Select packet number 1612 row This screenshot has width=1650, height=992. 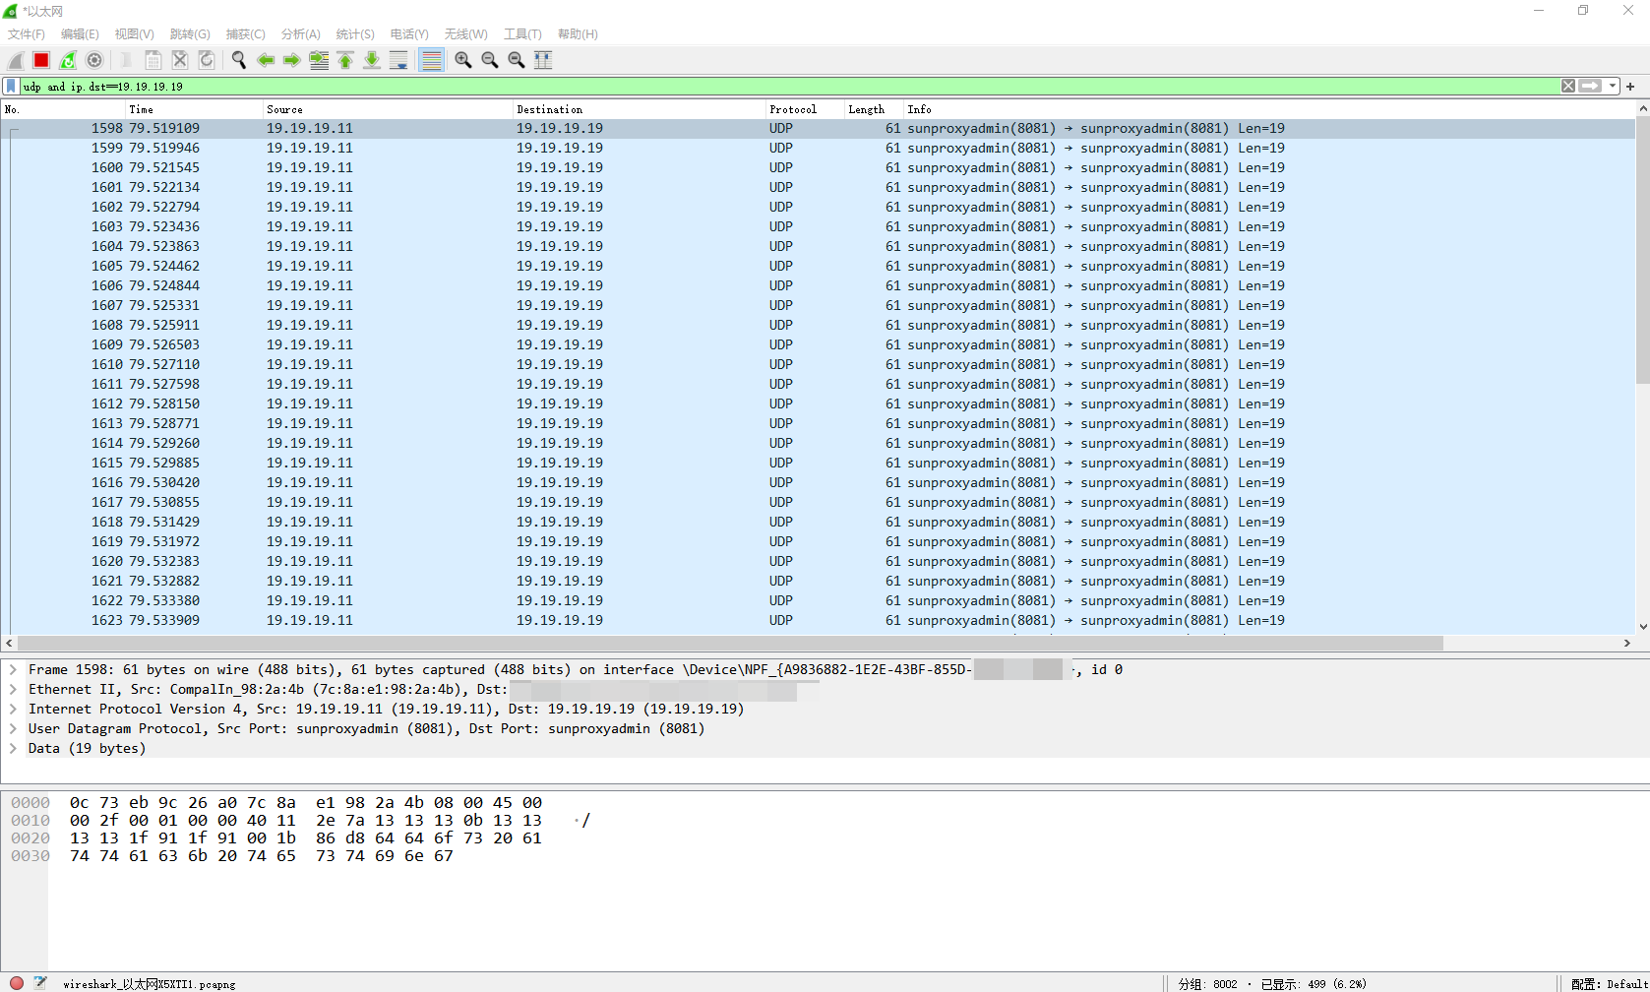pyautogui.click(x=819, y=403)
